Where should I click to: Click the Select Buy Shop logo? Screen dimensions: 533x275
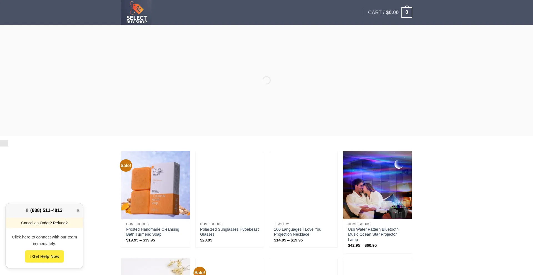click(136, 12)
